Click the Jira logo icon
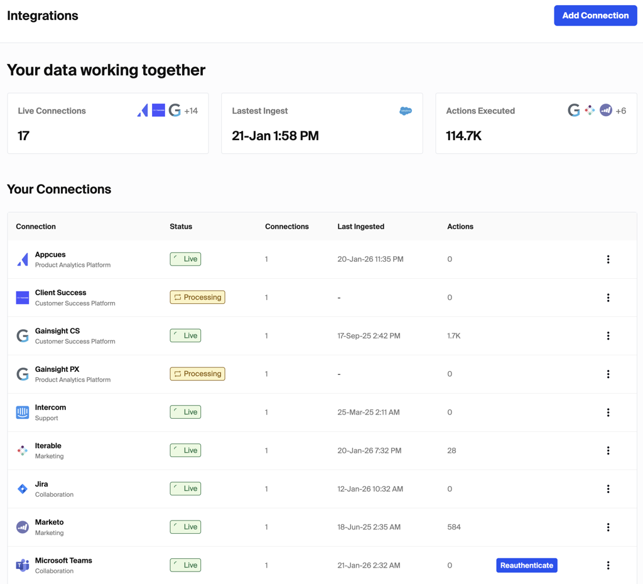This screenshot has width=643, height=584. (x=23, y=489)
